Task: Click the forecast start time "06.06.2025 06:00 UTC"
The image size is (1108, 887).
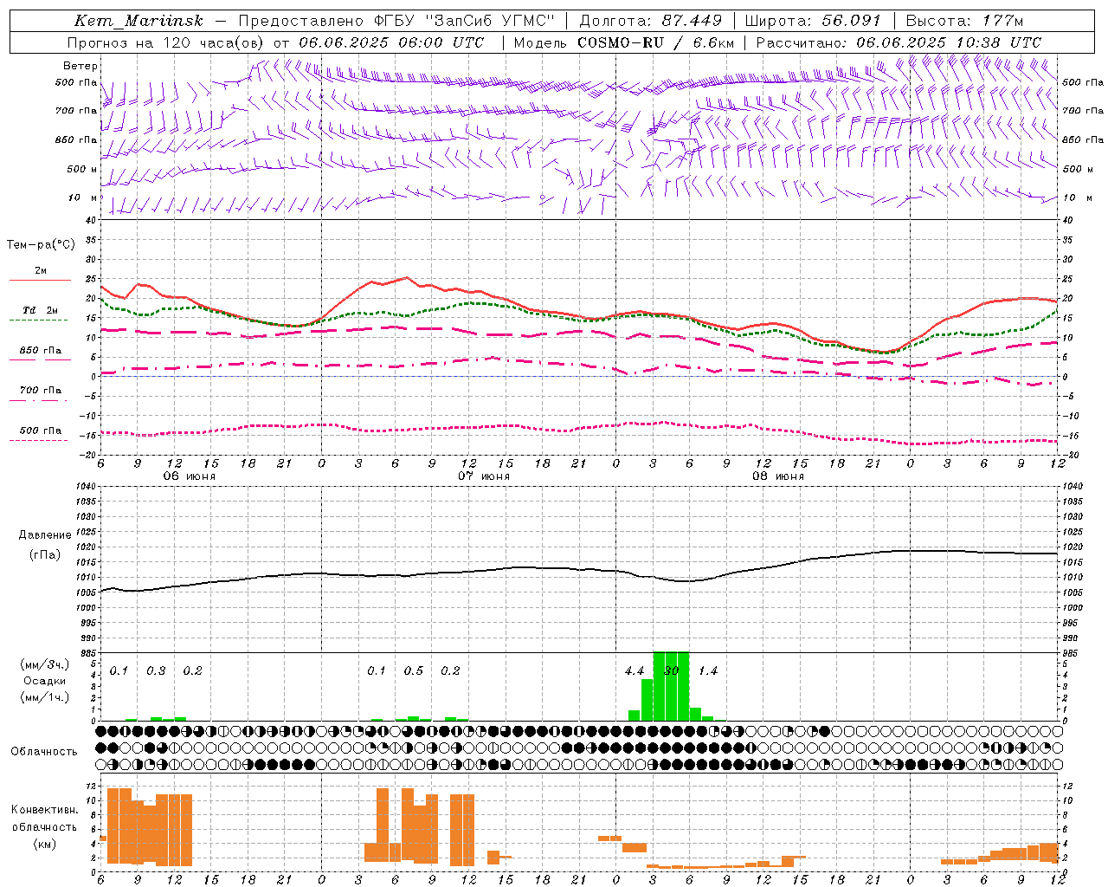Action: 391,42
